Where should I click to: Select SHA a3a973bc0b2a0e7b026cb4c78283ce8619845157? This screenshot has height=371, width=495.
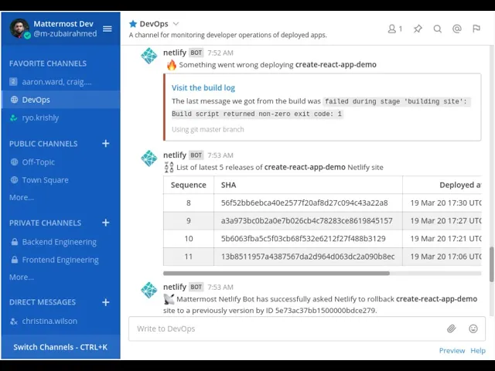pyautogui.click(x=307, y=221)
